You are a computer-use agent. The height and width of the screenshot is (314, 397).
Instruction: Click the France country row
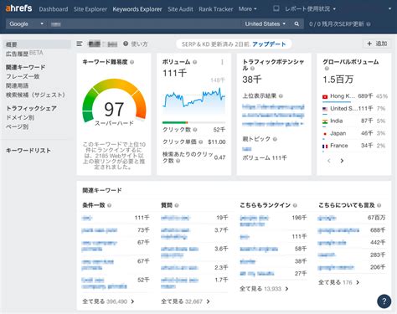click(354, 146)
